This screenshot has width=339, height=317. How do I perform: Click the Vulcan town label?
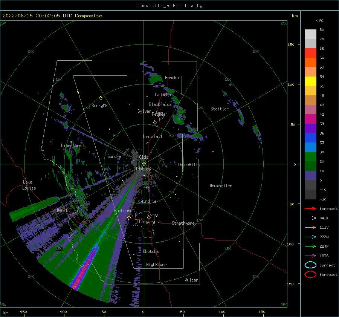click(x=192, y=280)
